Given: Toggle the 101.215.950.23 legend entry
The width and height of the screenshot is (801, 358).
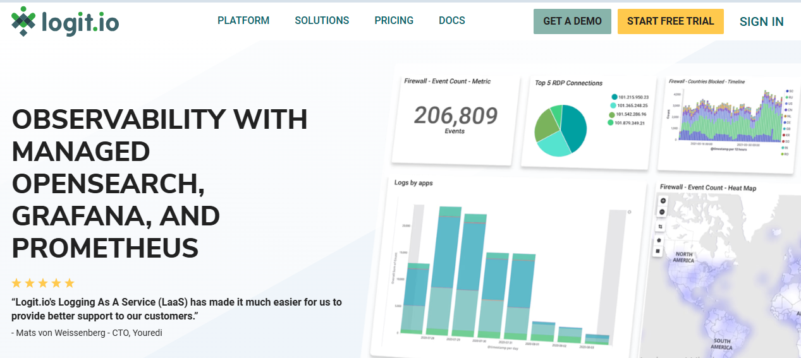Looking at the screenshot, I should [614, 97].
